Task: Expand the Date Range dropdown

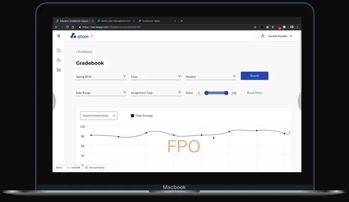Action: (101, 93)
